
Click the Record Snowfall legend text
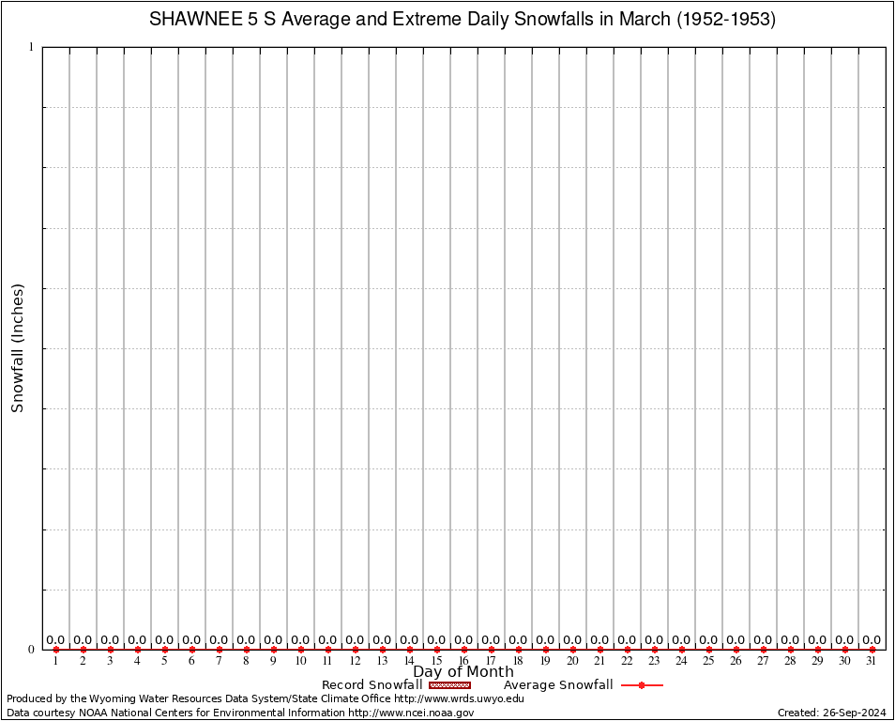pos(372,685)
